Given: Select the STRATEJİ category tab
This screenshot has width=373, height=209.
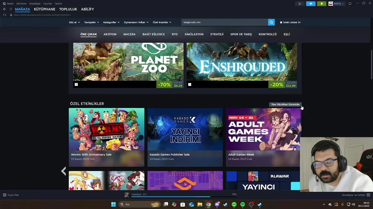Looking at the screenshot, I should (x=217, y=34).
